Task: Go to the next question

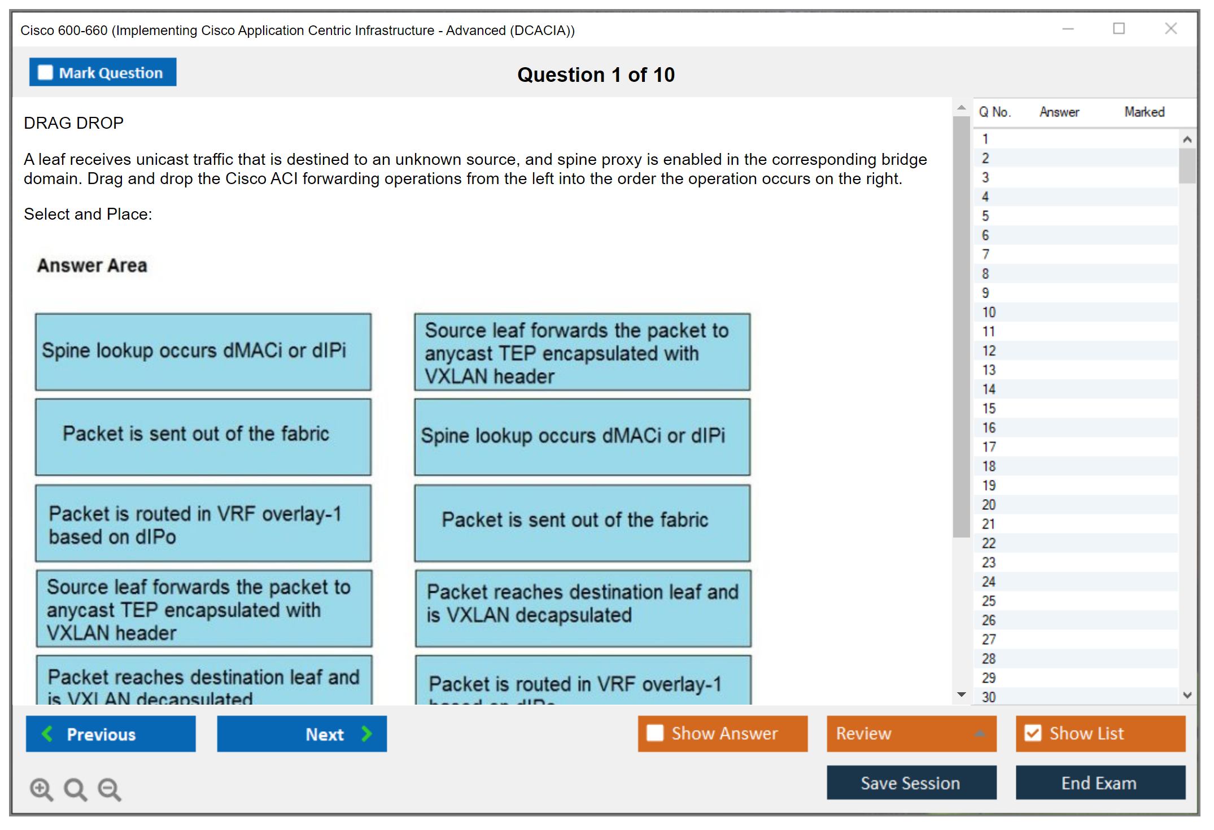Action: [x=302, y=733]
